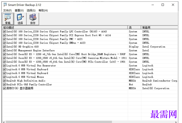Click the 查看 toolbar icon
The height and width of the screenshot is (123, 182).
click(8, 19)
